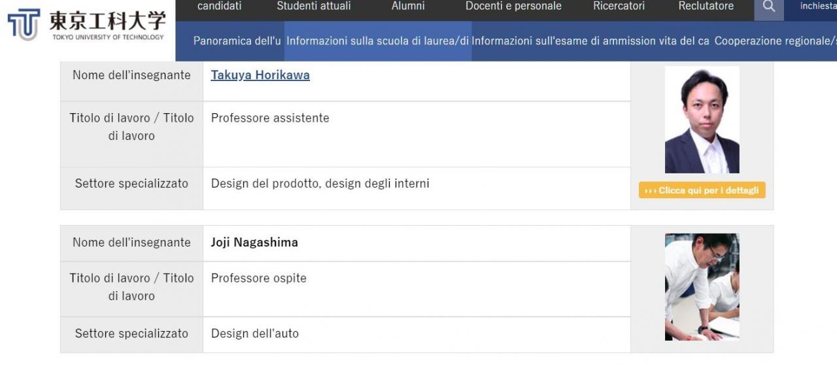The image size is (837, 365).
Task: Click the inchiesta link at top right
Action: [818, 7]
